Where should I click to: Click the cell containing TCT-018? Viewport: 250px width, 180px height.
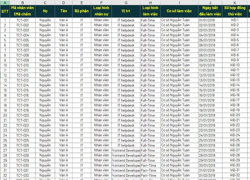(22, 105)
